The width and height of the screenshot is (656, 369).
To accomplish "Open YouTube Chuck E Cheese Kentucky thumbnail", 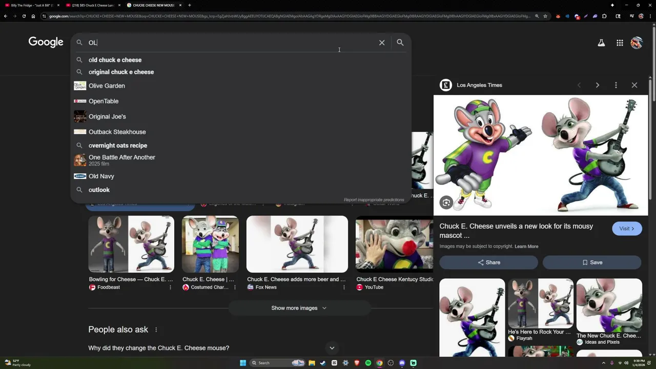I will click(394, 244).
